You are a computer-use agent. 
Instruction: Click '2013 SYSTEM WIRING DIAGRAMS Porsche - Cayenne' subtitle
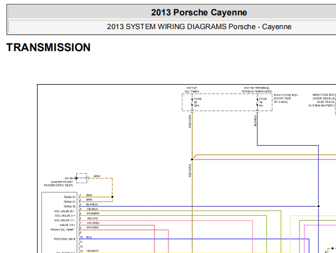pyautogui.click(x=199, y=27)
